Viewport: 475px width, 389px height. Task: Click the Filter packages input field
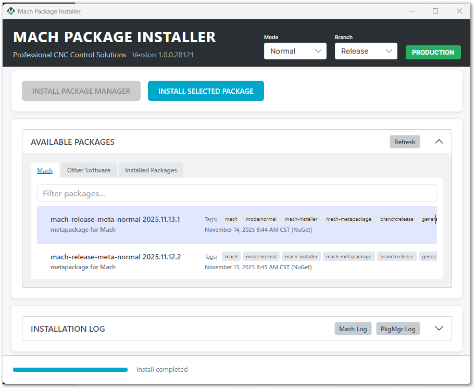236,193
